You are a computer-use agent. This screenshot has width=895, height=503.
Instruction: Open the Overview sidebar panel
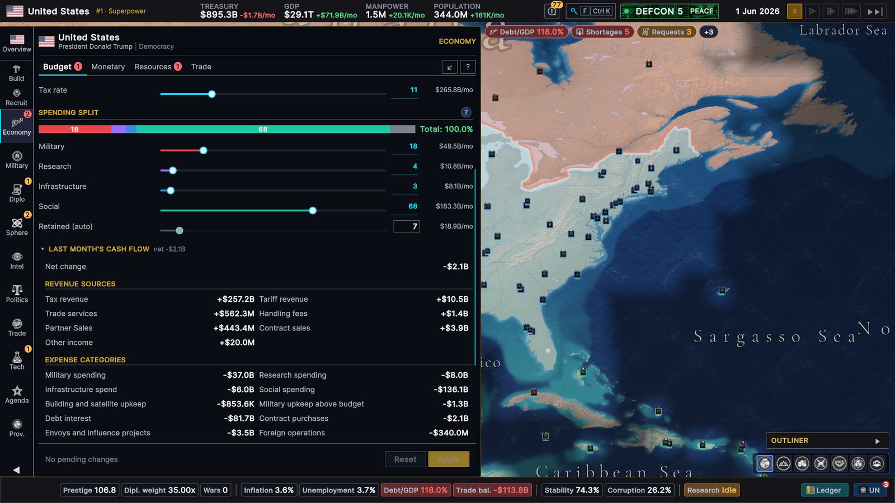[x=17, y=43]
